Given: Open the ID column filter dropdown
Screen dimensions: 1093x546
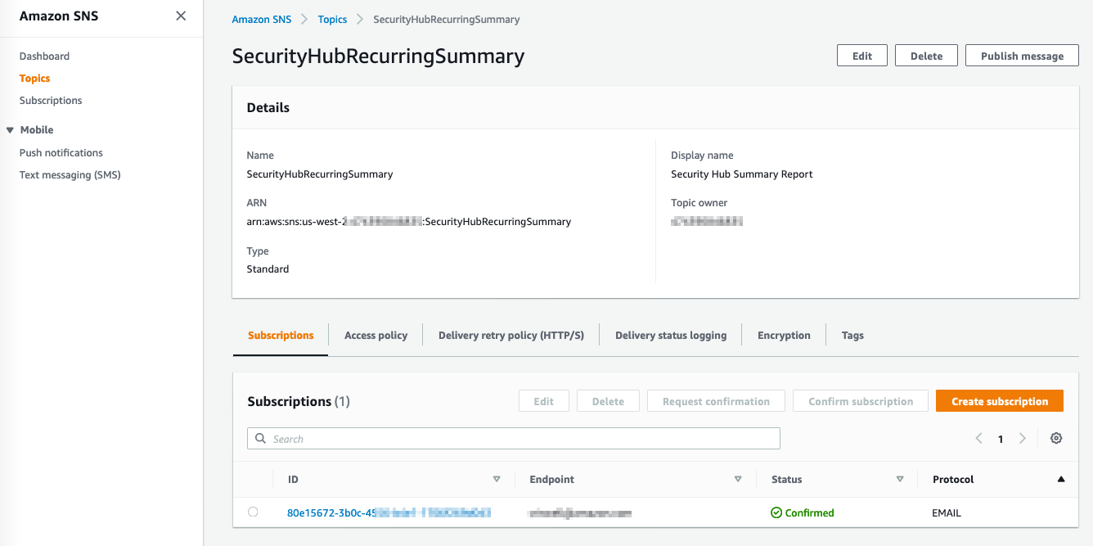Looking at the screenshot, I should (x=497, y=479).
